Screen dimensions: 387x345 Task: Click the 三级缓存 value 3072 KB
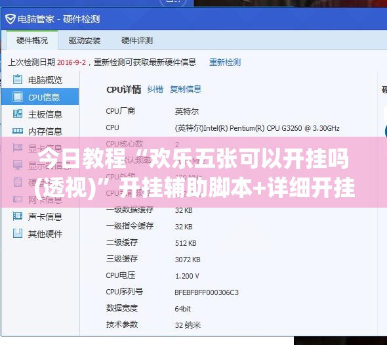point(188,260)
